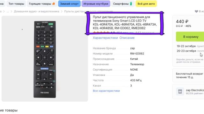Click the Бесплатный возврат info card
The height and width of the screenshot is (114, 204).
click(188, 75)
